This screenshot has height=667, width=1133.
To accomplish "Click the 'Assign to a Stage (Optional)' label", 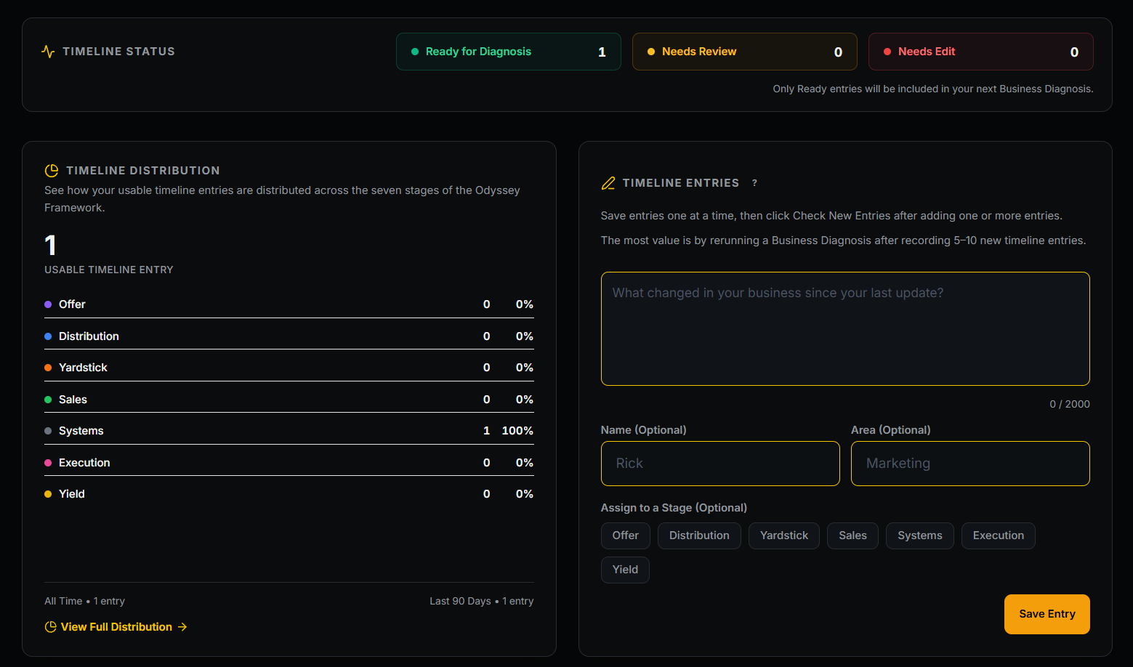I will (x=674, y=508).
